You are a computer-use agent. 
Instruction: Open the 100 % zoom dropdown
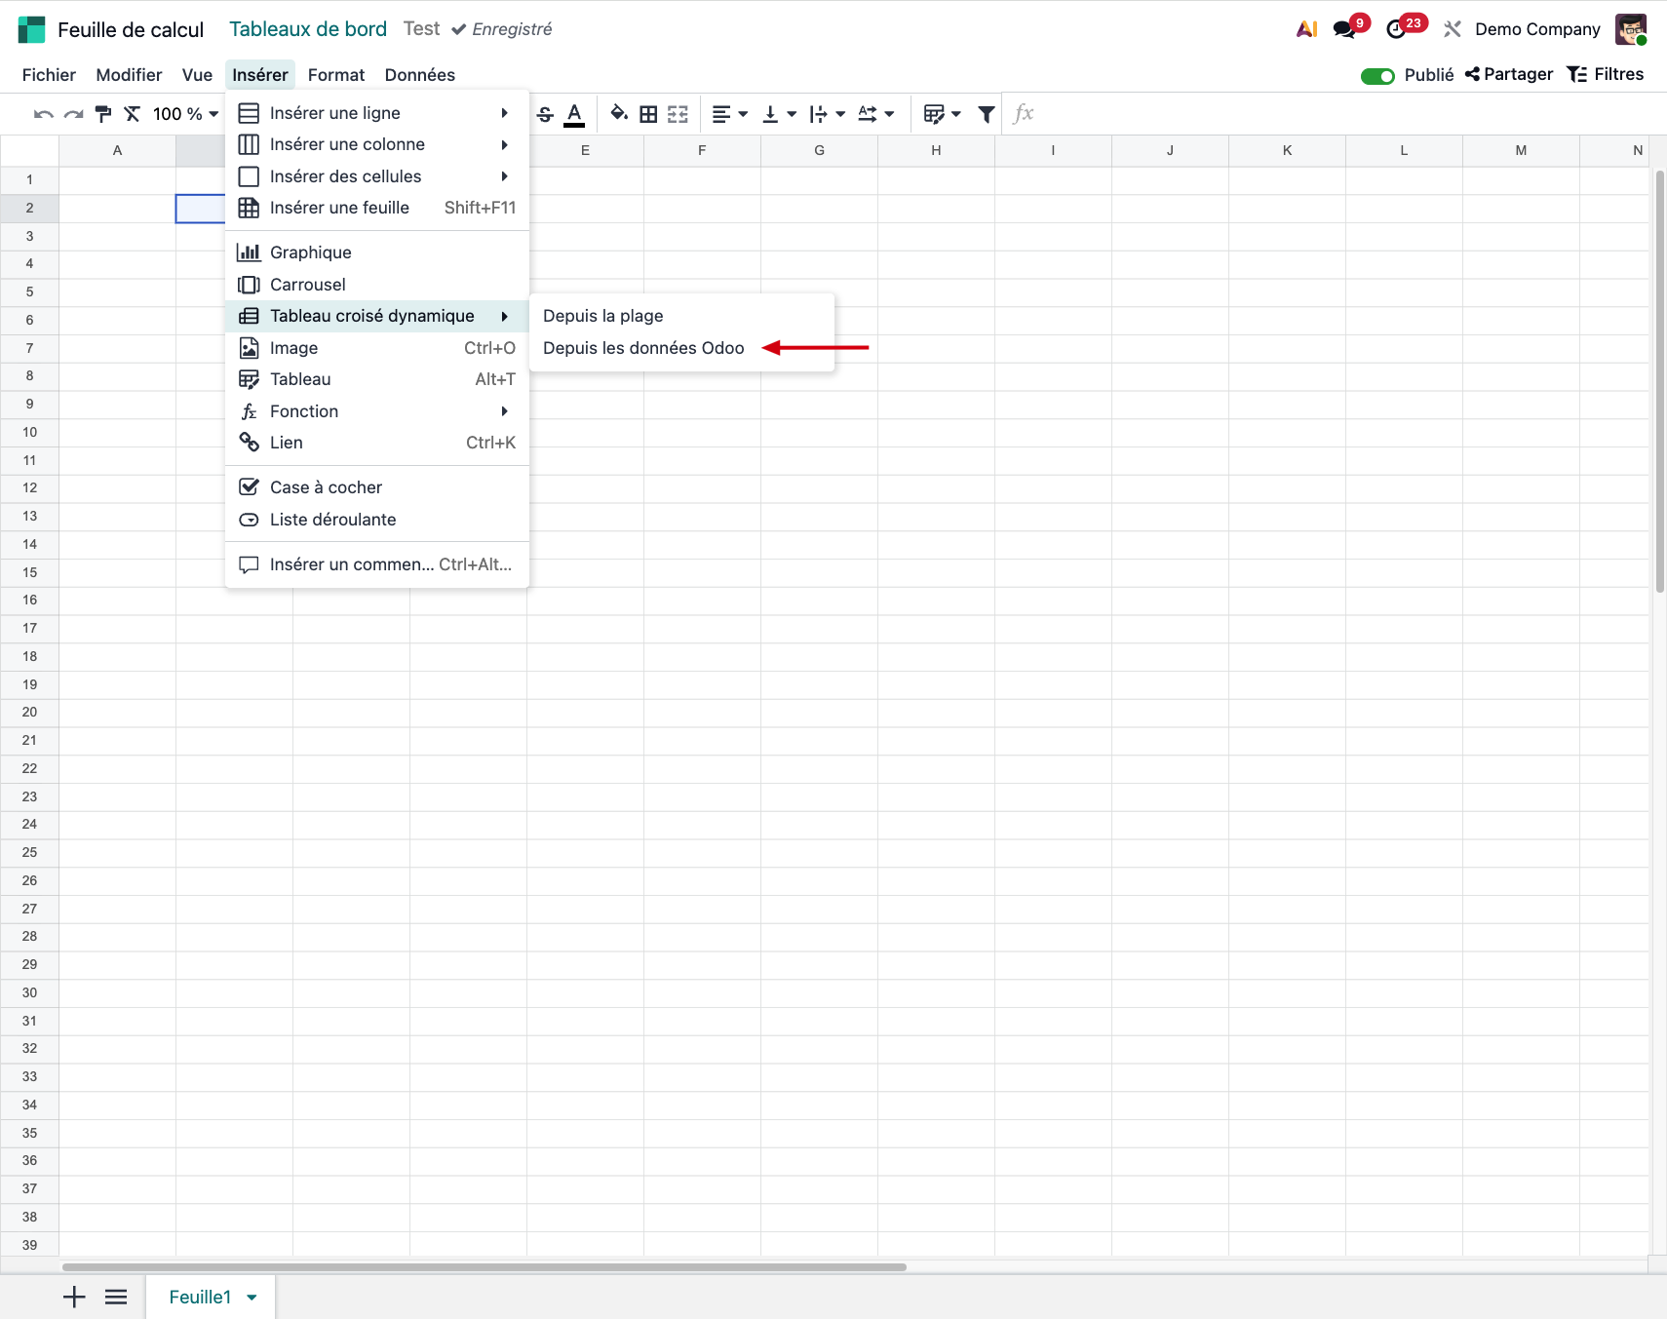(185, 114)
